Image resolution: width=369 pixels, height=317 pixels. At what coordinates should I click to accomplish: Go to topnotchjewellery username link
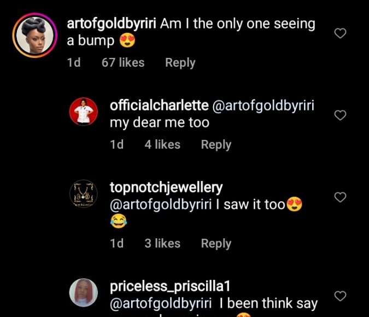166,188
